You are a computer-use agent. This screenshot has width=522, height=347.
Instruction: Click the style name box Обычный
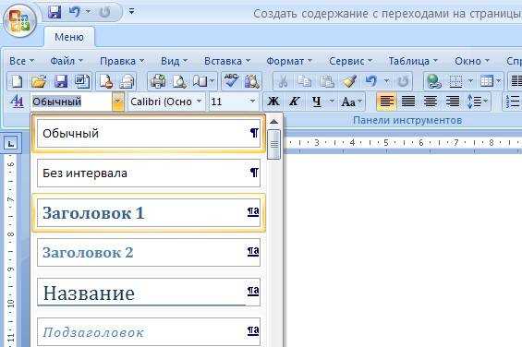71,102
